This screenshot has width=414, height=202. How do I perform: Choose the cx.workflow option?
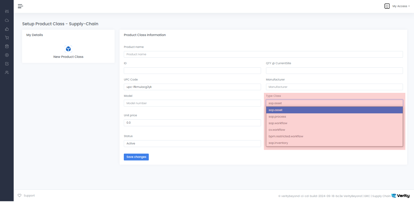(x=277, y=130)
